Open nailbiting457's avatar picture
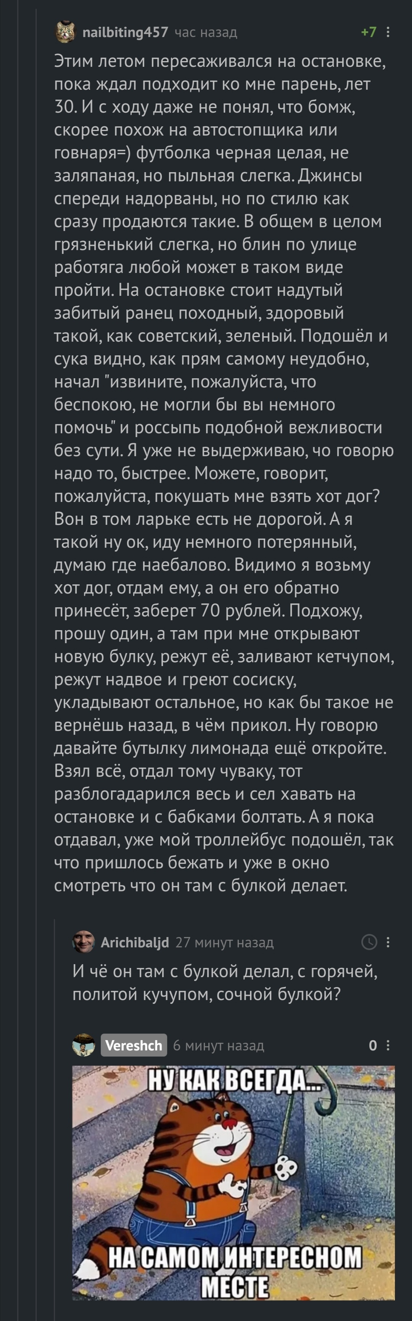The height and width of the screenshot is (1321, 412). (64, 32)
